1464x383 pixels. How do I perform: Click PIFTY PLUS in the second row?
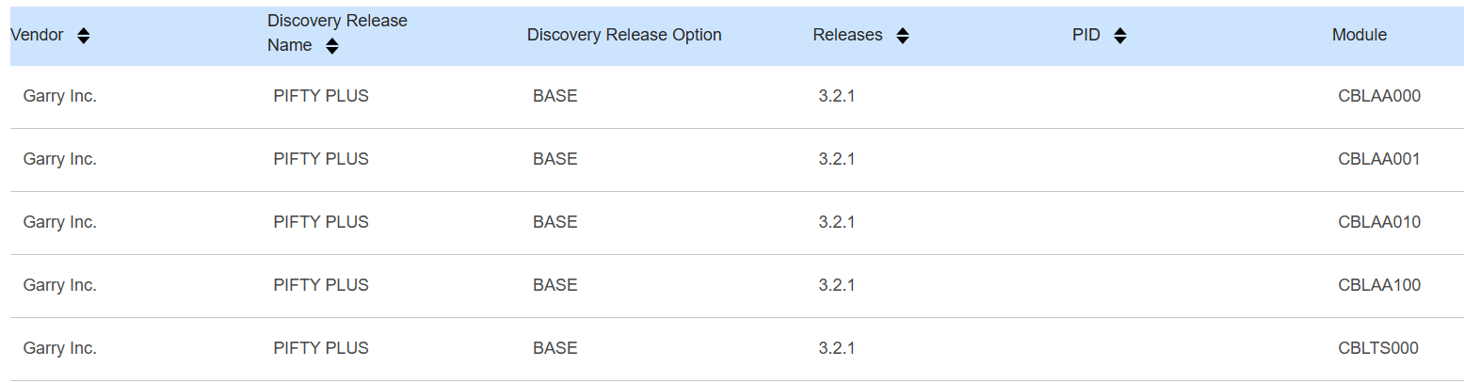[321, 159]
